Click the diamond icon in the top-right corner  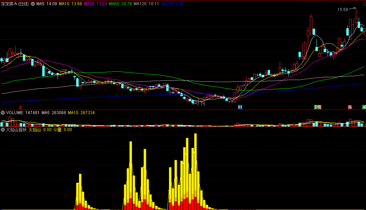click(364, 4)
